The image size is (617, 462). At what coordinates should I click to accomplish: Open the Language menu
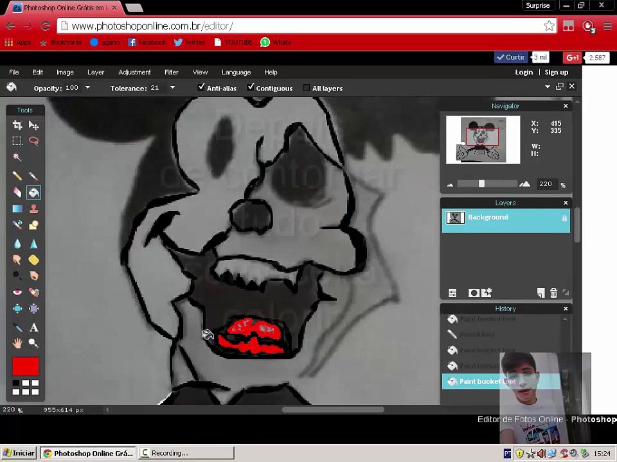(236, 73)
